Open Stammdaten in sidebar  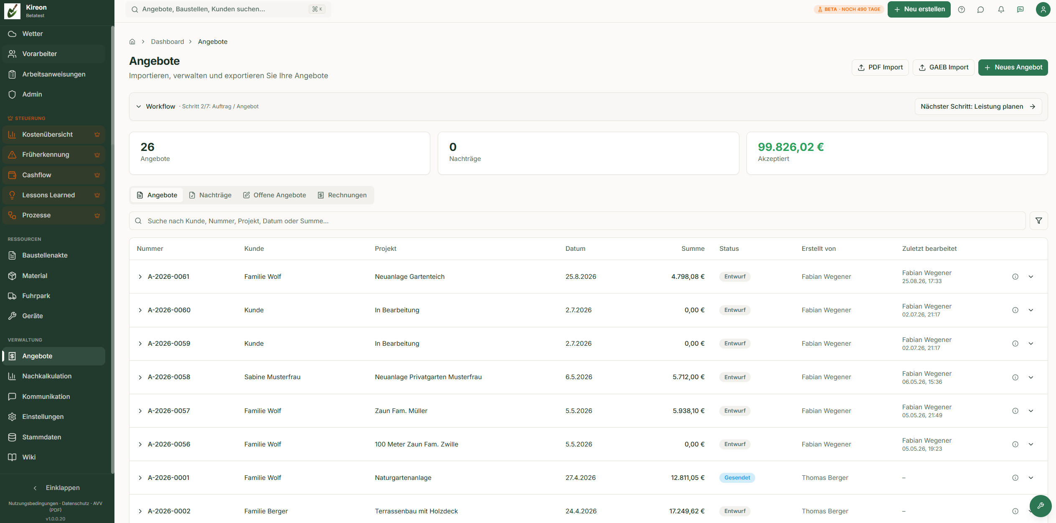53,437
